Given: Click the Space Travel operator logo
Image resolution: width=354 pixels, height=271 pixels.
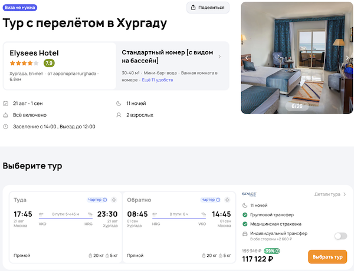Looking at the screenshot, I should (x=249, y=194).
